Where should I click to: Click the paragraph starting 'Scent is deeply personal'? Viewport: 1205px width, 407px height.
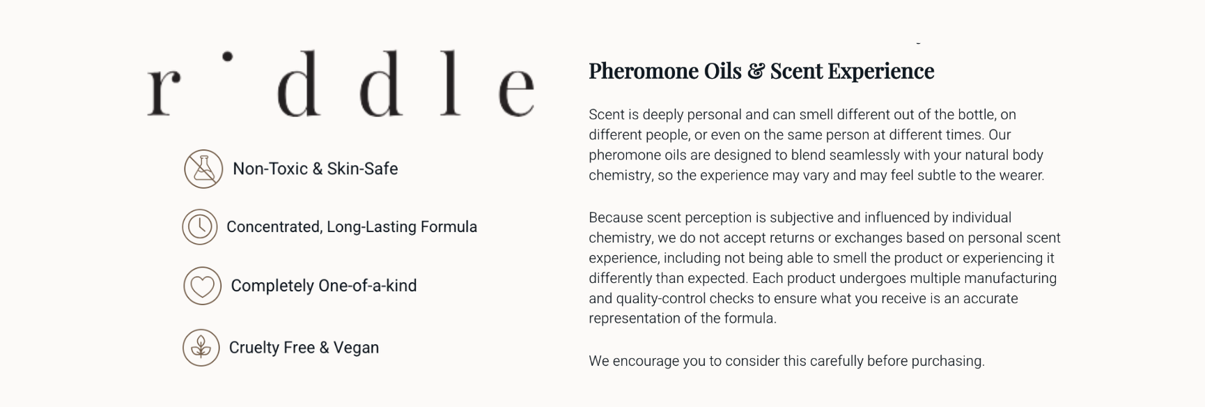(816, 144)
